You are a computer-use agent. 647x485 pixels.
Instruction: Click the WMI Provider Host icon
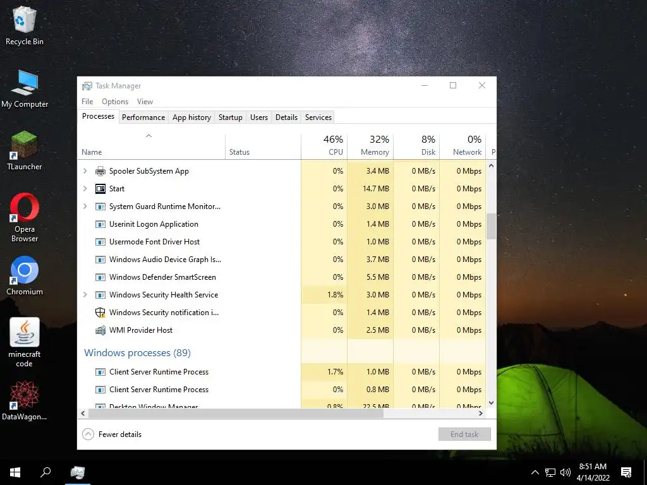(100, 330)
